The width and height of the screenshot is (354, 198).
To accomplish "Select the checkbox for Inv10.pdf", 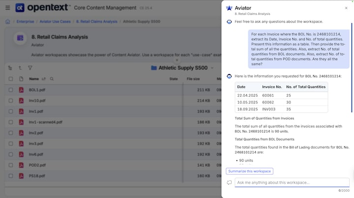I will 11,100.
